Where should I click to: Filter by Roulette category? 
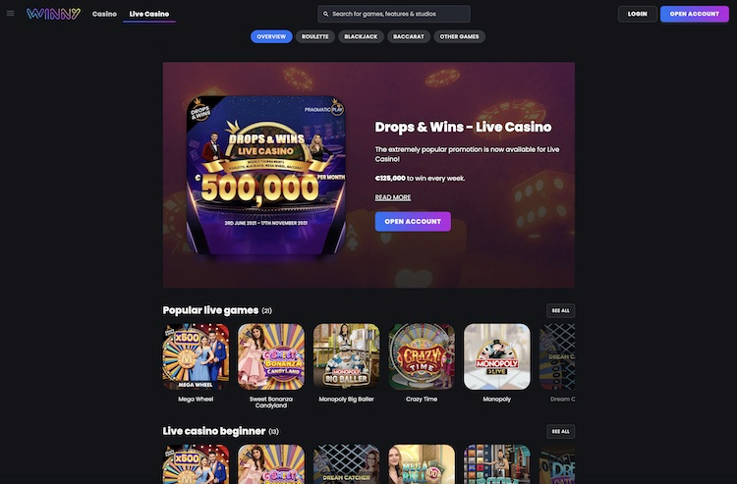pos(314,36)
